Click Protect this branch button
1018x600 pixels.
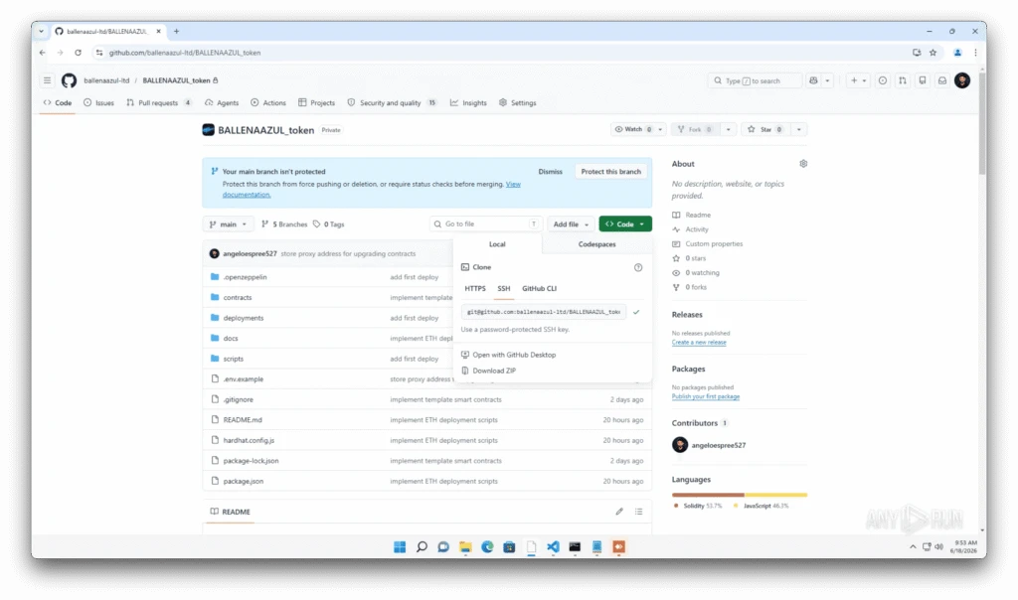tap(611, 172)
